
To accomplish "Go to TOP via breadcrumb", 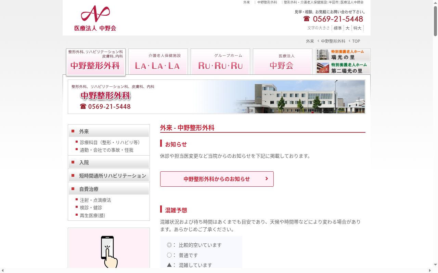I will [x=356, y=41].
